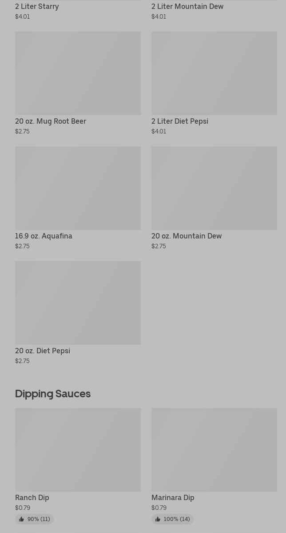Screen dimensions: 286x533
Task: Click the Marinara Dip item name
Action: [173, 498]
